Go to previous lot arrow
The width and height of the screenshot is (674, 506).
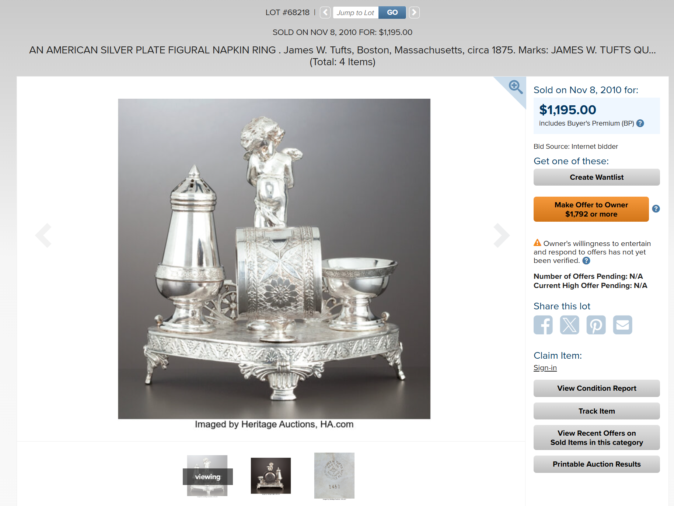pos(325,13)
